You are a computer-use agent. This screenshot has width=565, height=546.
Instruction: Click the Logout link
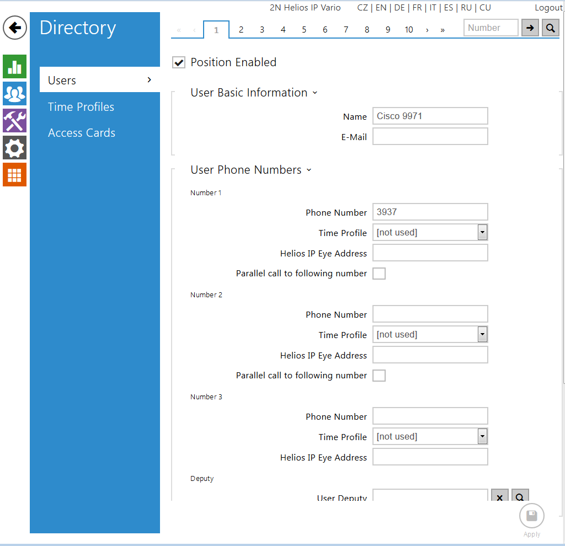click(x=548, y=8)
